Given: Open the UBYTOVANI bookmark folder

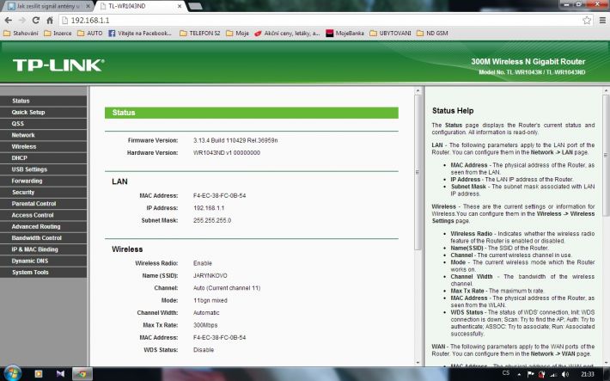Looking at the screenshot, I should (x=390, y=34).
